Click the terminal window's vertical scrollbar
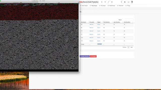 pyautogui.click(x=79, y=37)
